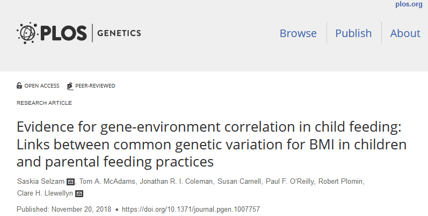This screenshot has width=428, height=216.
Task: Click the PEER-REVIEWED label
Action: tap(95, 86)
